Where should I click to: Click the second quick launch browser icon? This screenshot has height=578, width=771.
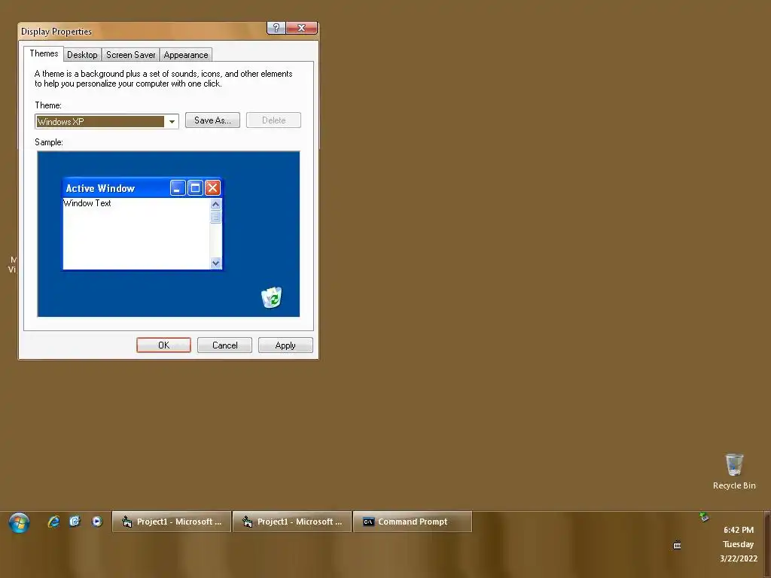(x=75, y=521)
